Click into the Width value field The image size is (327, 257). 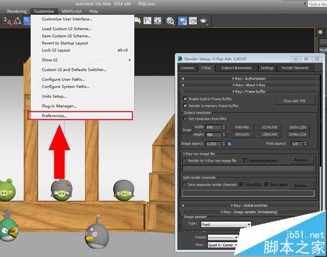pos(214,127)
